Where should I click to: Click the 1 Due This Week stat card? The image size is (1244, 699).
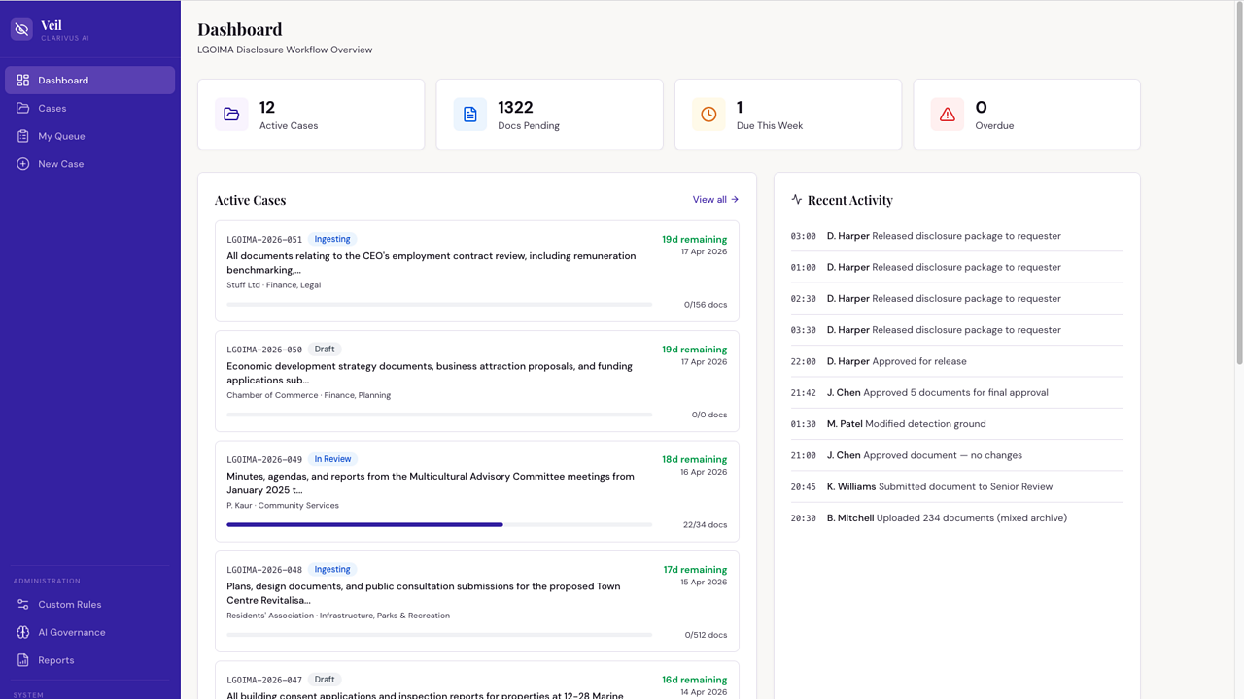click(788, 115)
